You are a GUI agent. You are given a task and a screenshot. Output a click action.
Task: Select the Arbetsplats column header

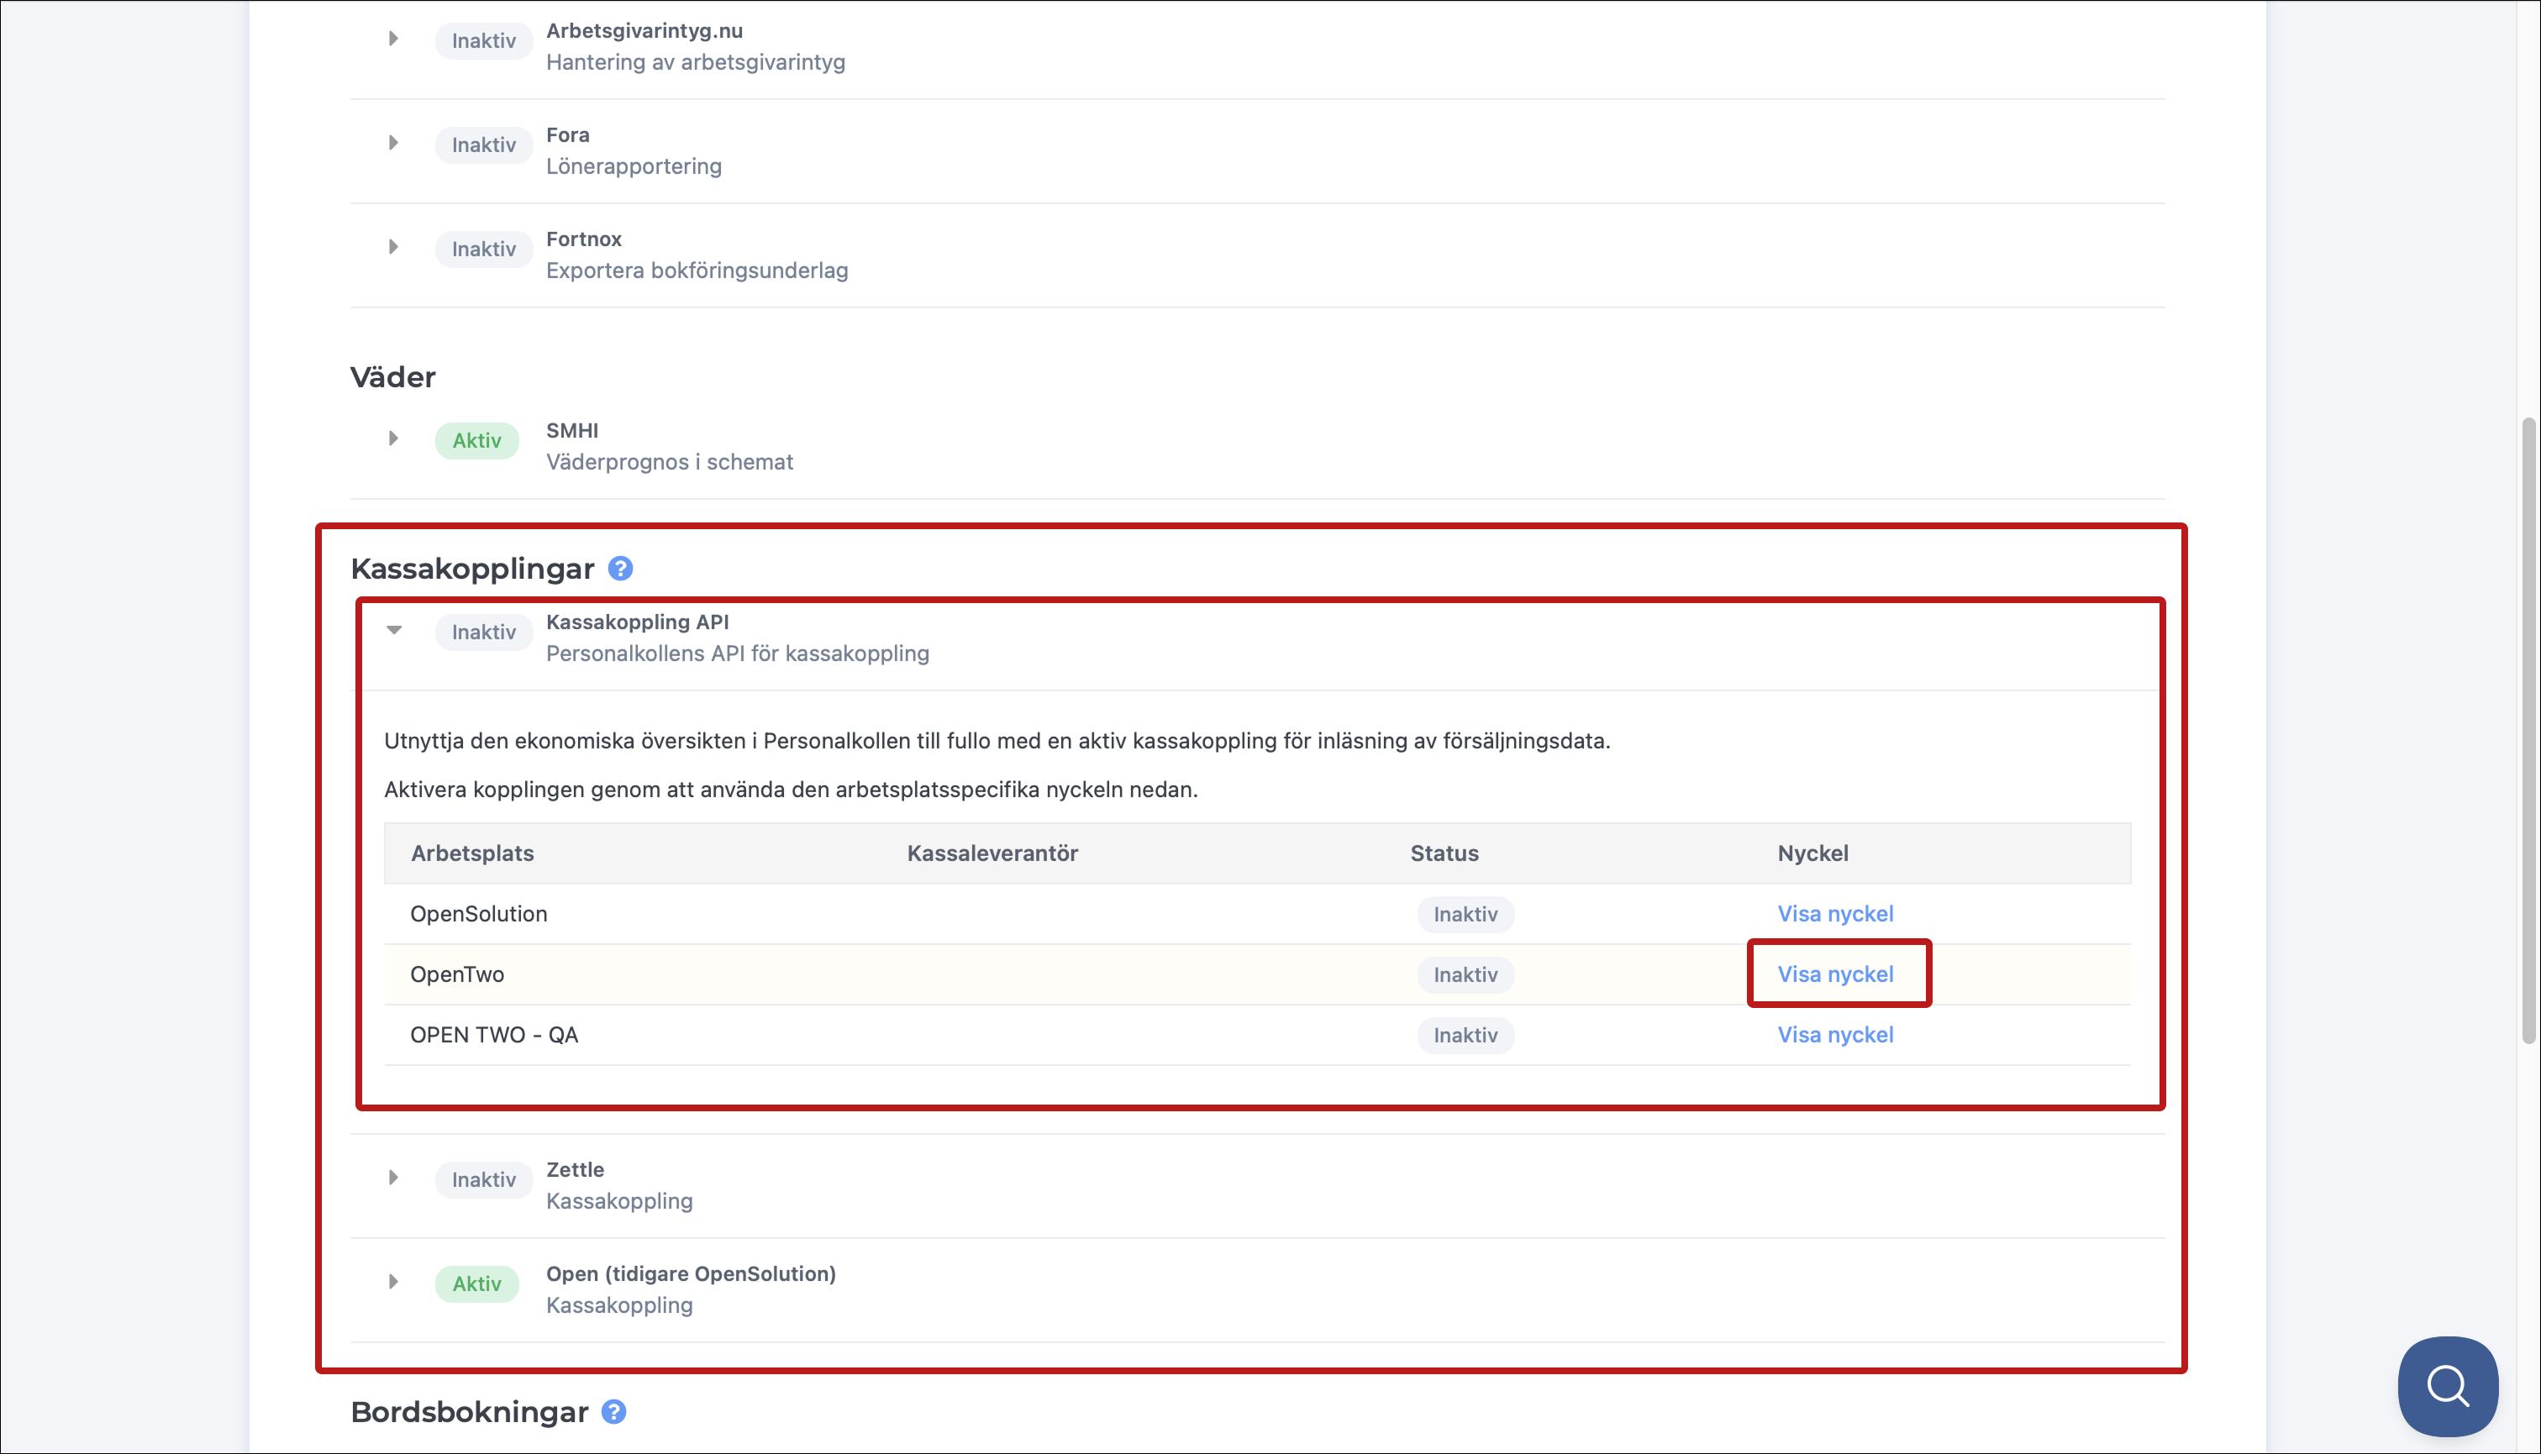[x=472, y=853]
